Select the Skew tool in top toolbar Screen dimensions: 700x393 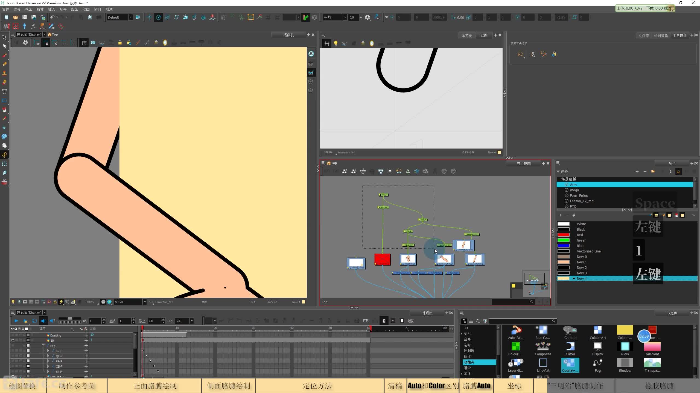176,17
